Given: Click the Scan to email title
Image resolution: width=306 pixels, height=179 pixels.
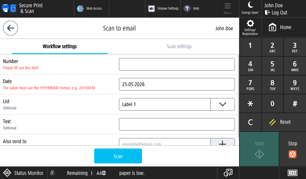Looking at the screenshot, I should (119, 28).
